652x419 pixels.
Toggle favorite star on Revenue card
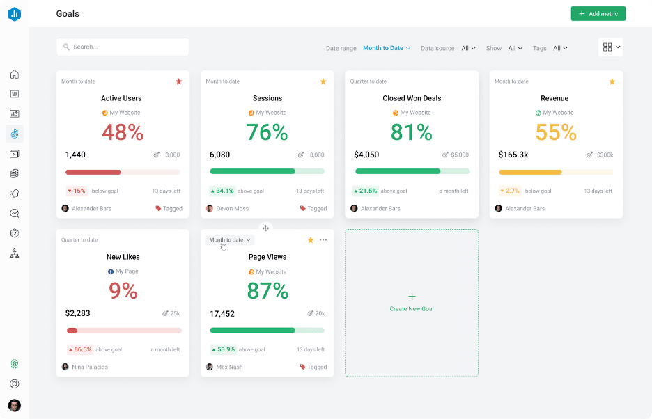(x=612, y=81)
